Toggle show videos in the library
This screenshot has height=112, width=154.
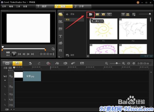pyautogui.click(x=97, y=14)
